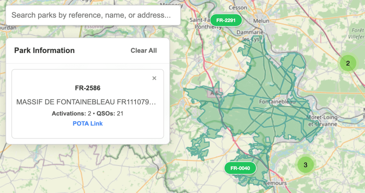Click the A 6 motorway shield on map

pos(214,93)
